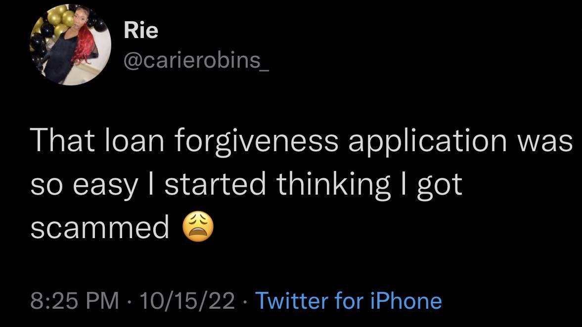Click the word got in tweet
The height and width of the screenshot is (327, 582).
tap(439, 184)
